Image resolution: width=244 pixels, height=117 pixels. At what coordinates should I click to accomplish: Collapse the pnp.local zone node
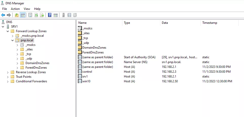(13, 40)
